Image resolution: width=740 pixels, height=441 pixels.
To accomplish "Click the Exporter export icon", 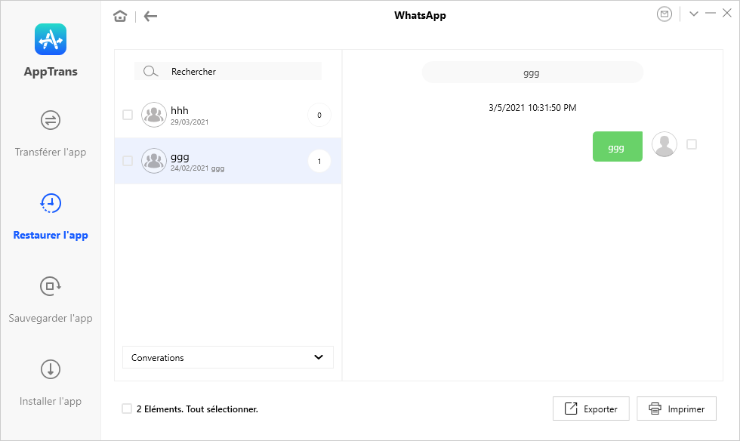I will (x=571, y=409).
